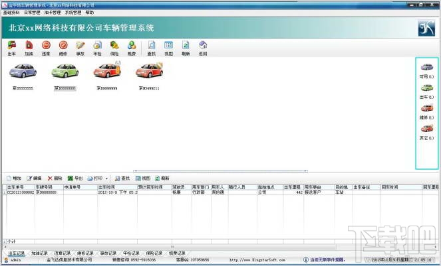Expand the 打印 print dropdown arrow
This screenshot has height=266, width=441.
106,178
